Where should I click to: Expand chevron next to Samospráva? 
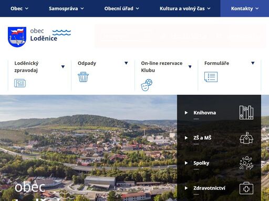(x=82, y=8)
